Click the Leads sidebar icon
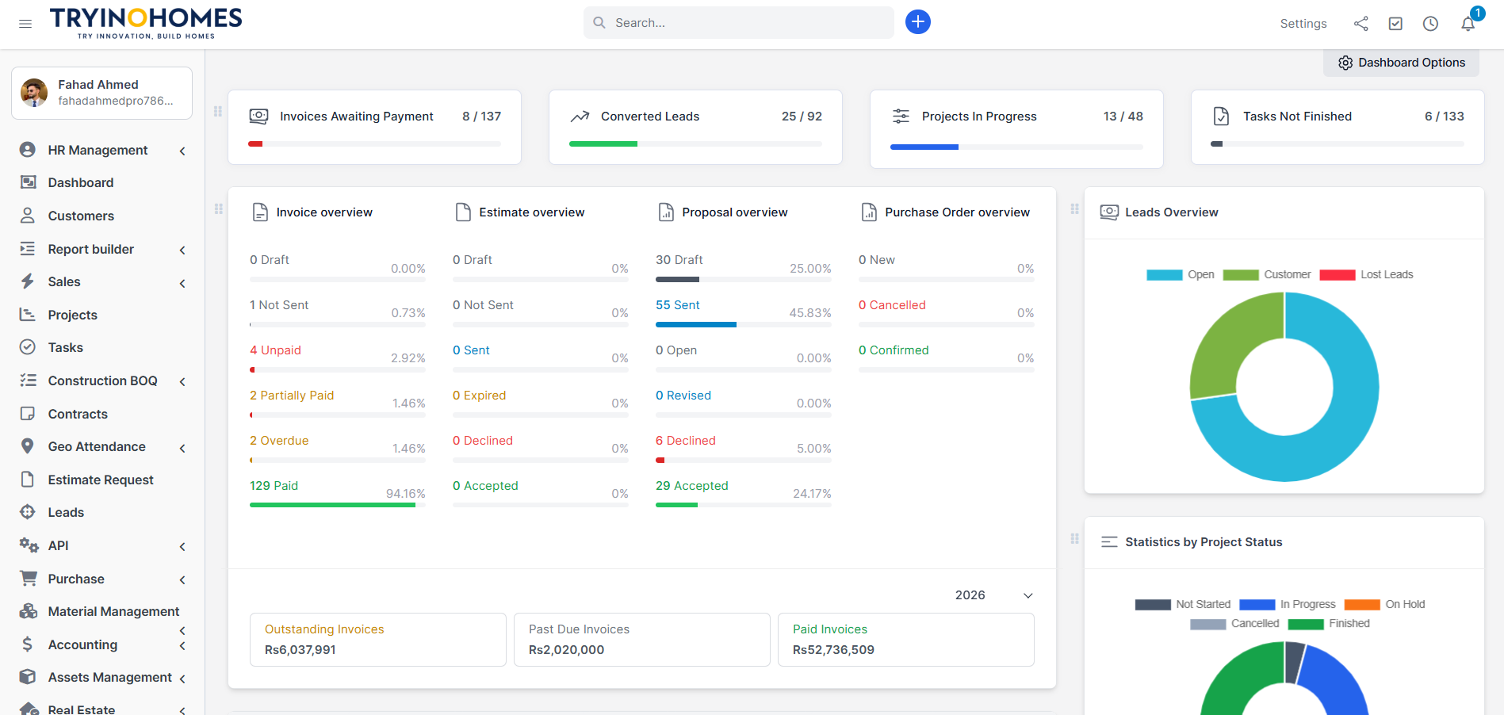1504x715 pixels. [x=28, y=512]
